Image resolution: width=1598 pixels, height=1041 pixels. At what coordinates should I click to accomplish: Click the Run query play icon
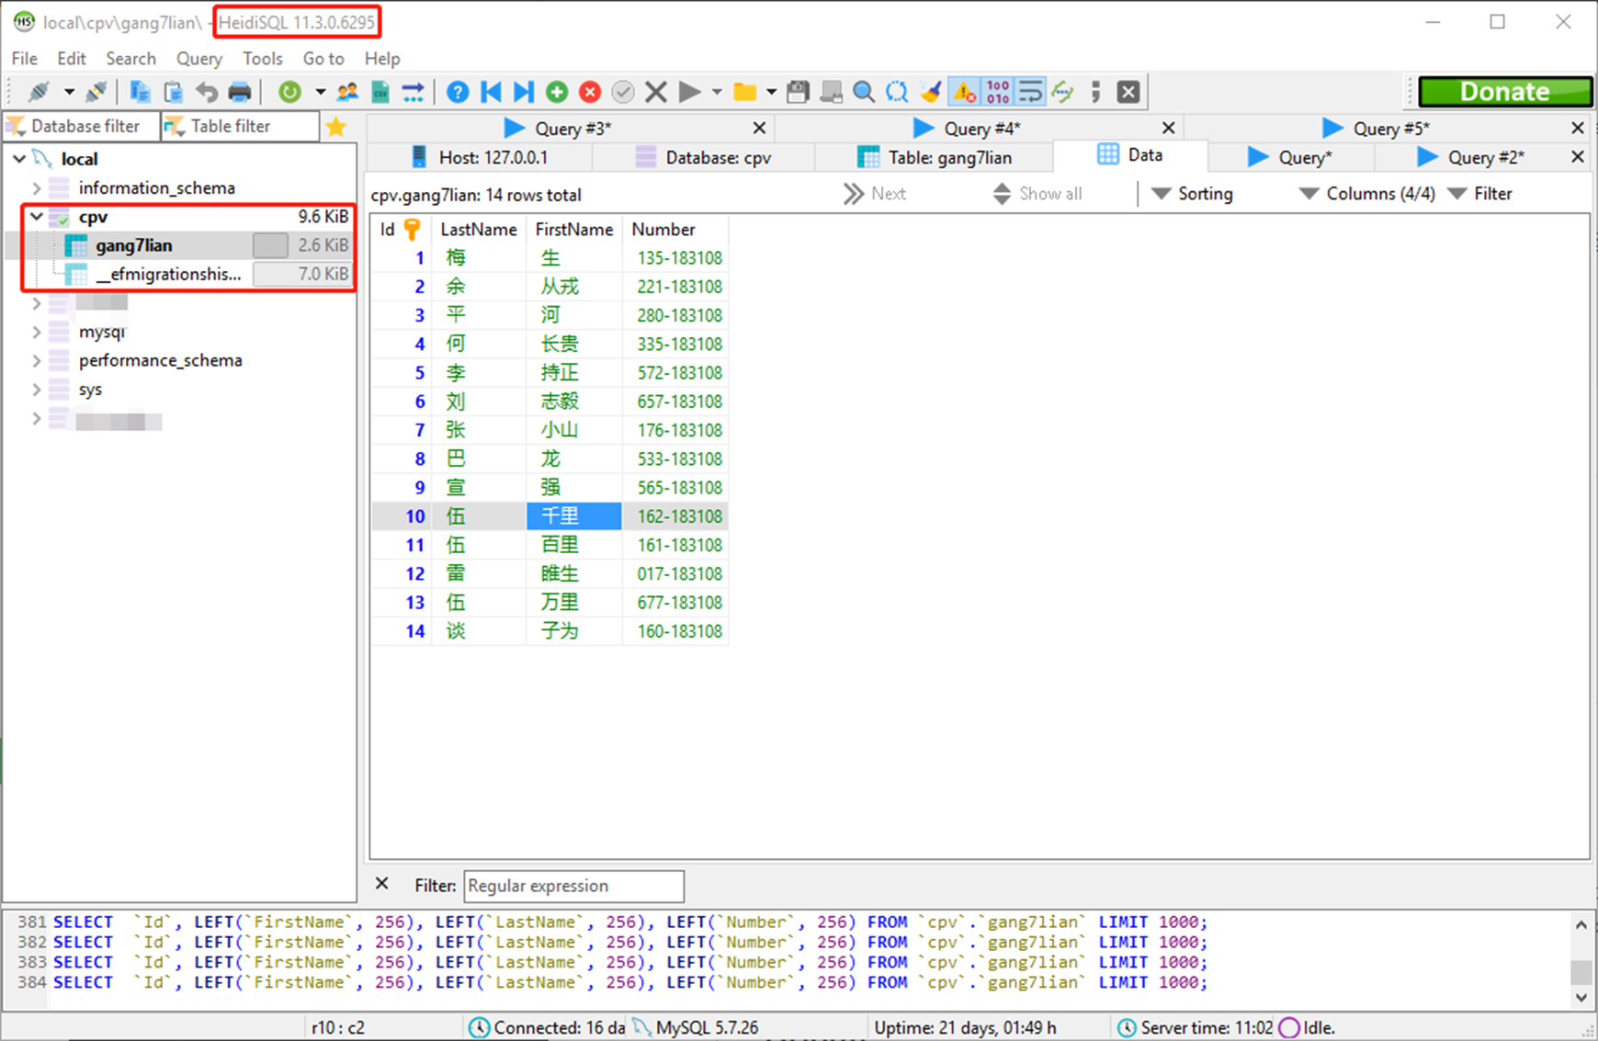[689, 92]
